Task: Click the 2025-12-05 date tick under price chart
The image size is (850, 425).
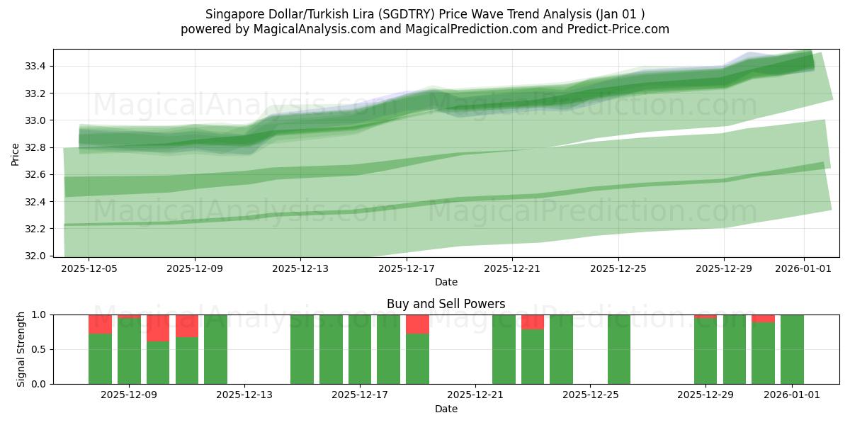Action: (x=89, y=268)
